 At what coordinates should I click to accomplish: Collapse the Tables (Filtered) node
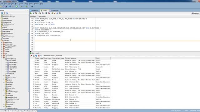point(4,59)
